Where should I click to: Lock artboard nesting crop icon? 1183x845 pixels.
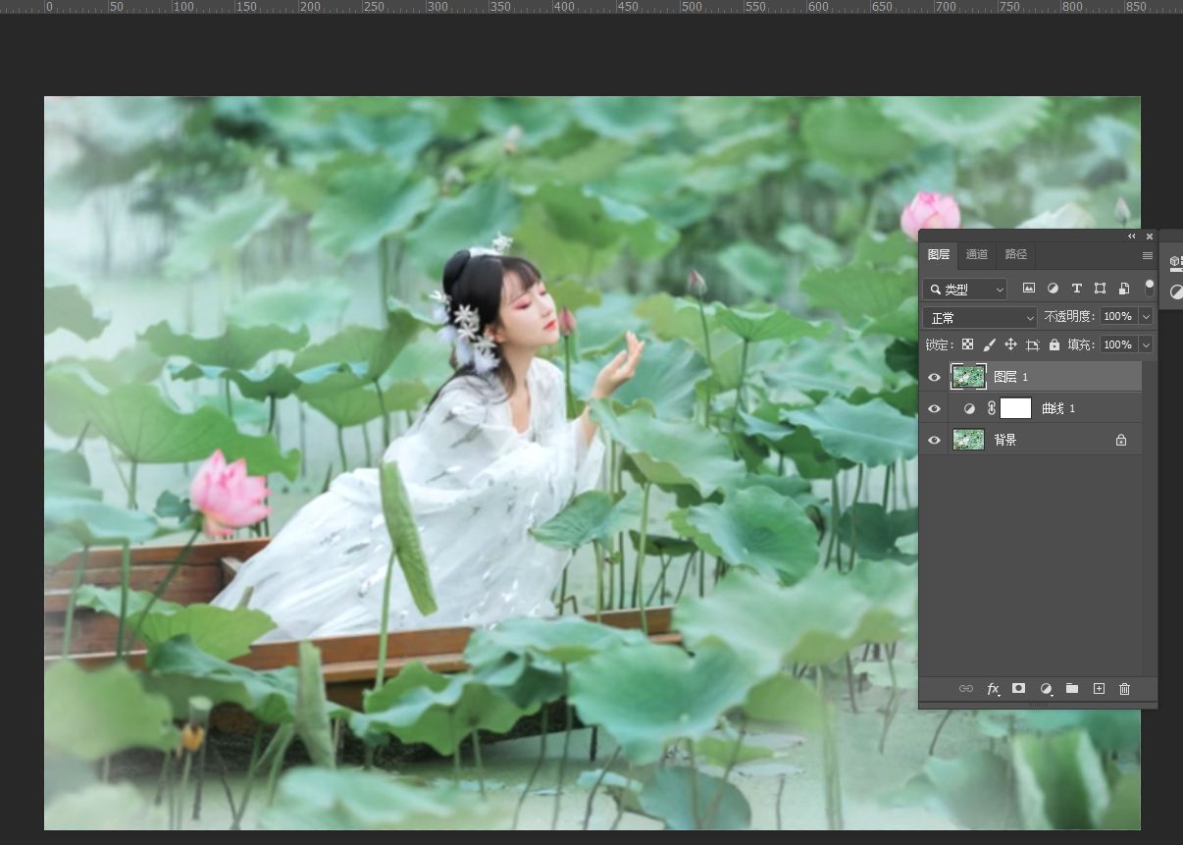tap(1033, 344)
